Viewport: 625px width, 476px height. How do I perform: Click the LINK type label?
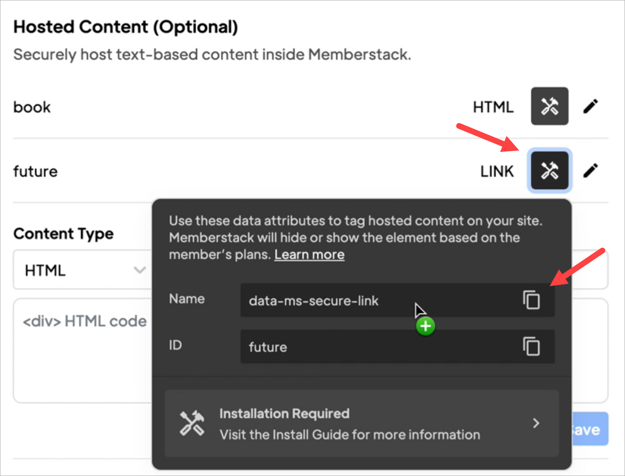coord(497,171)
